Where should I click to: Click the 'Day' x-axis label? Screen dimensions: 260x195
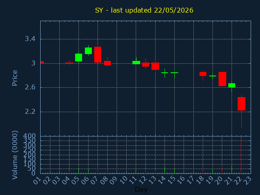click(141, 189)
